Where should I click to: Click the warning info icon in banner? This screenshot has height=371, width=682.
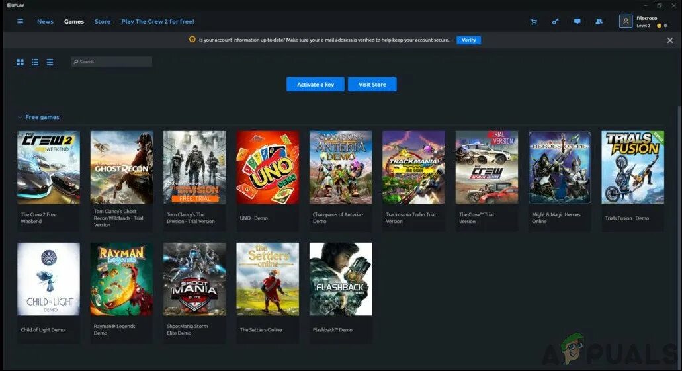click(192, 40)
